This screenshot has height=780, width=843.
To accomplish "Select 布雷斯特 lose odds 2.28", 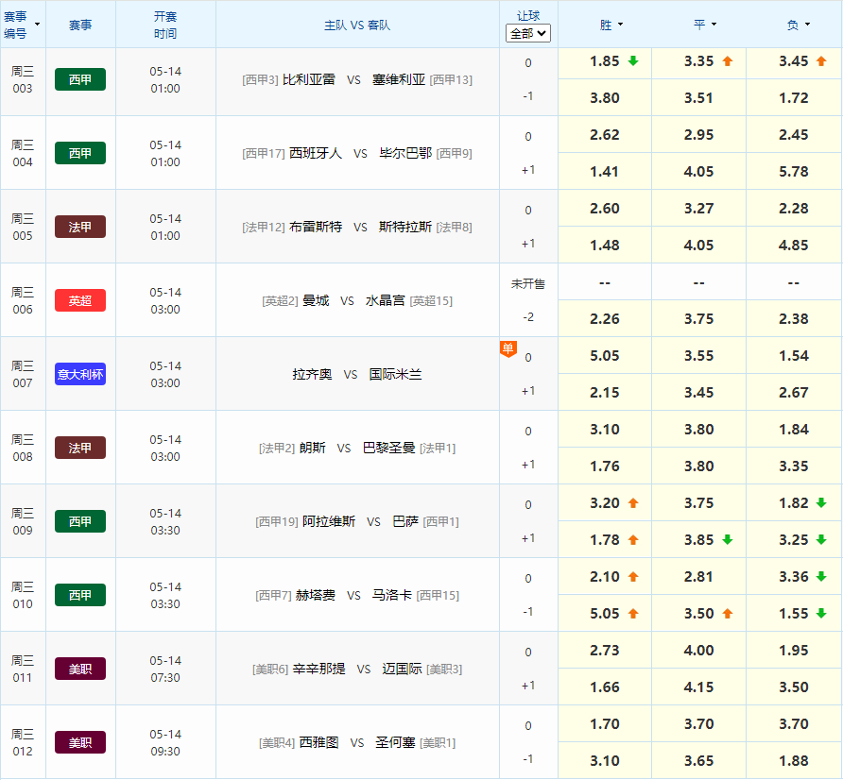I will coord(794,209).
